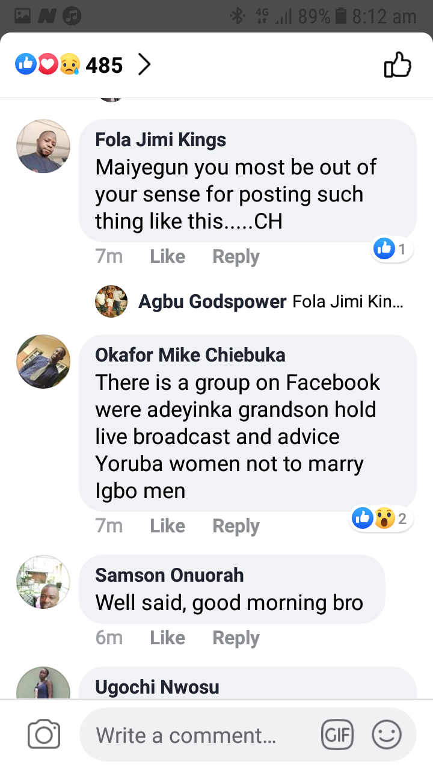Like Okafor Mike Chiebuka's comment

point(167,526)
